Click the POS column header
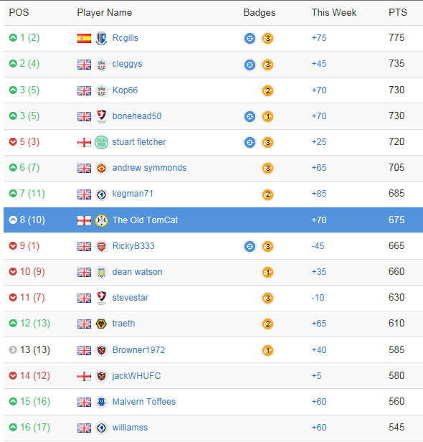Screen dimensions: 423x442 pyautogui.click(x=19, y=12)
